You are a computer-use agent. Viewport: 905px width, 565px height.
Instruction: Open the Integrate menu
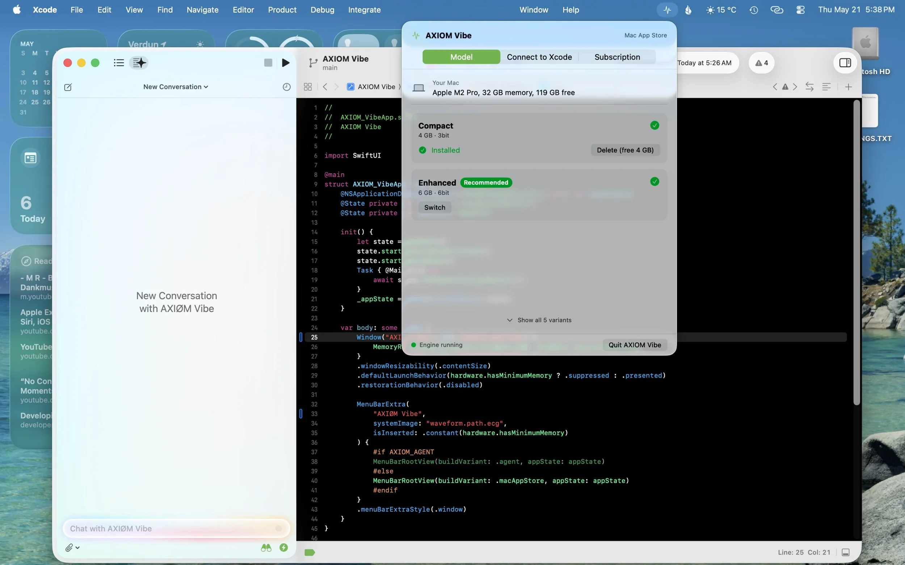(x=365, y=10)
